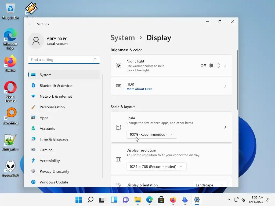This screenshot has width=275, height=206.
Task: Click the System breadcrumb
Action: (x=122, y=38)
